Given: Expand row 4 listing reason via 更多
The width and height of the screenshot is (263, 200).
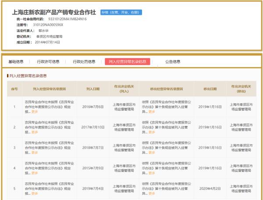Looking at the screenshot, I should click(x=35, y=173).
